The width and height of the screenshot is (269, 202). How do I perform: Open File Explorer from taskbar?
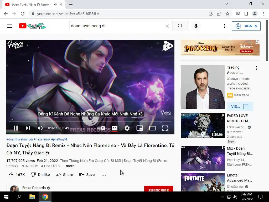(x=32, y=197)
